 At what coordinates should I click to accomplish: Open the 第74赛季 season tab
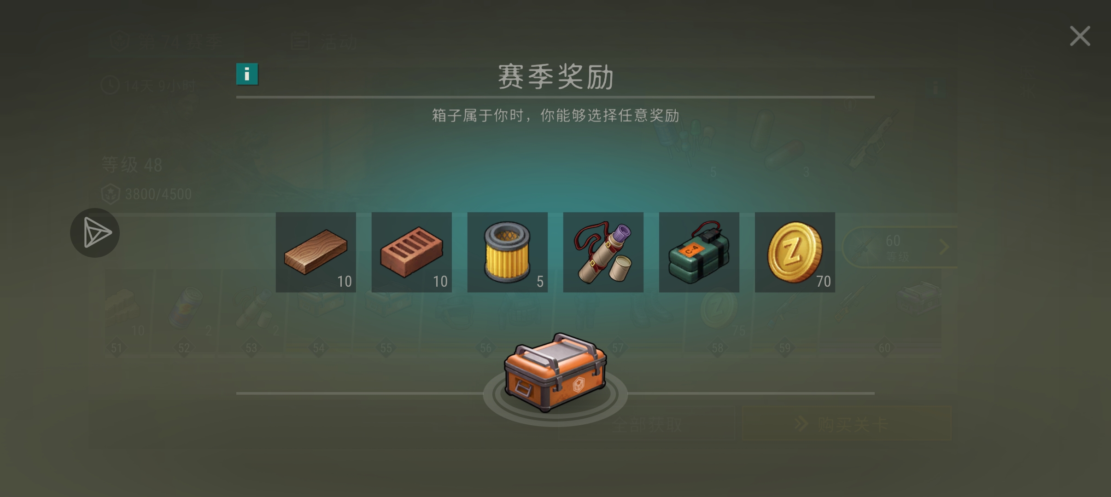(x=167, y=42)
